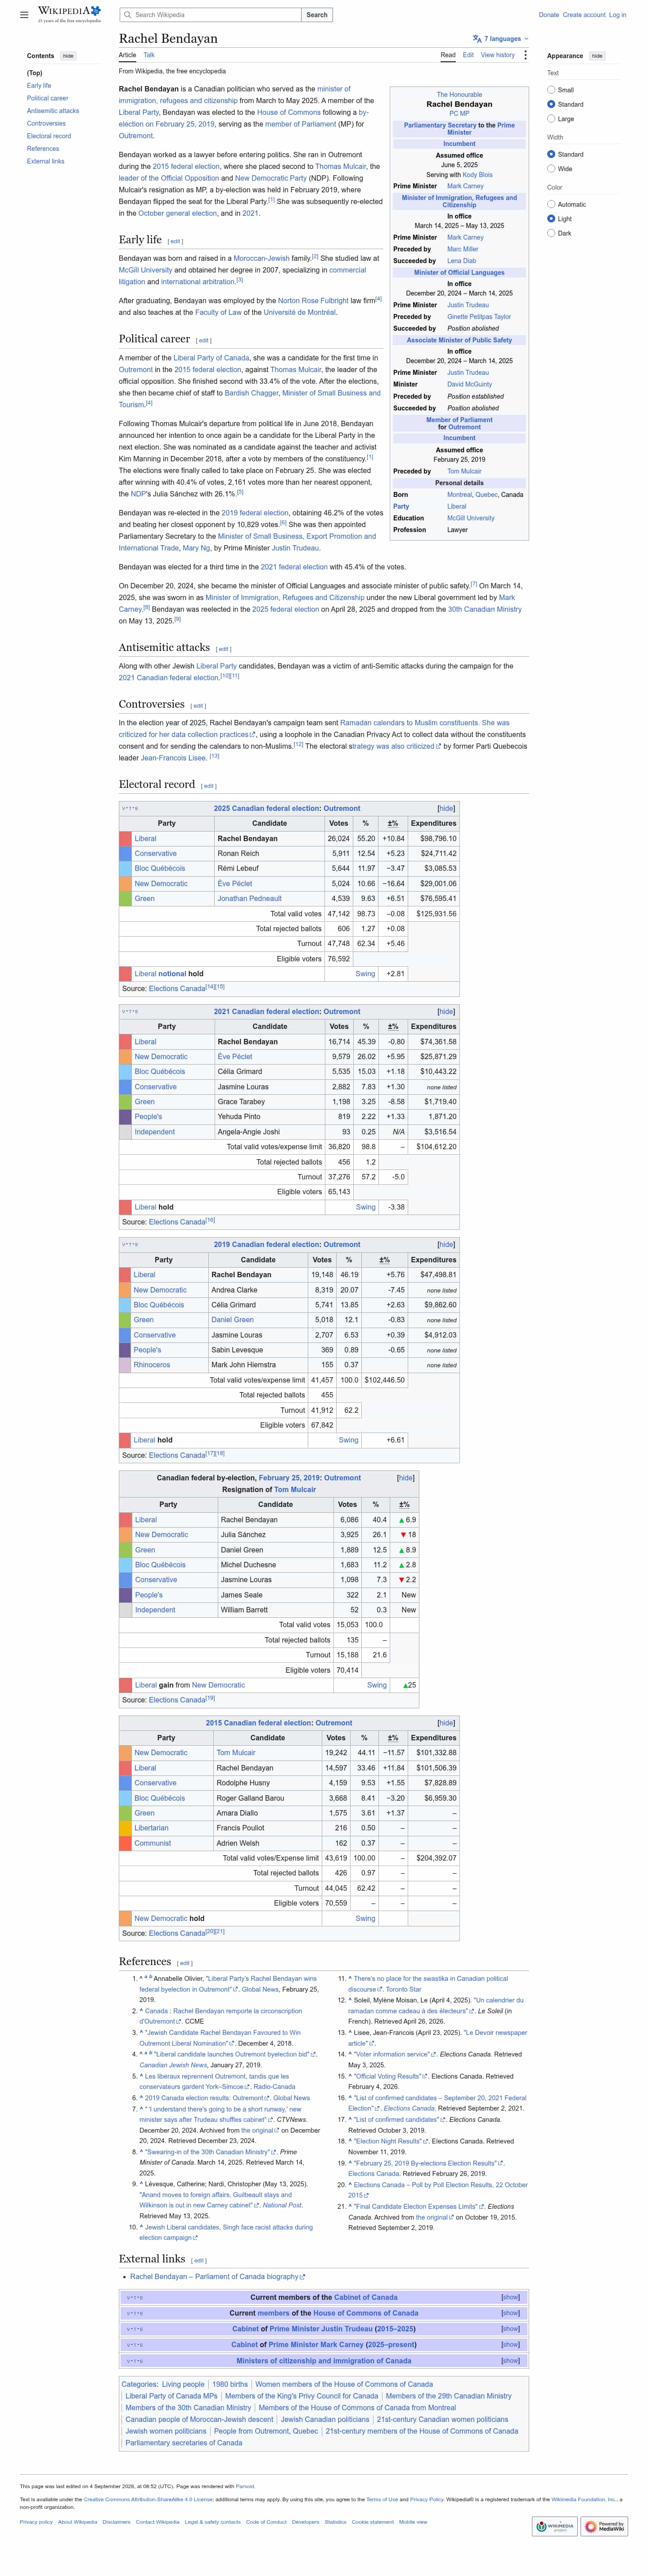Click the Search button

click(x=316, y=15)
